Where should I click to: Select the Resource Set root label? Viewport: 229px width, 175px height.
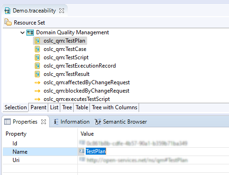pos(29,23)
